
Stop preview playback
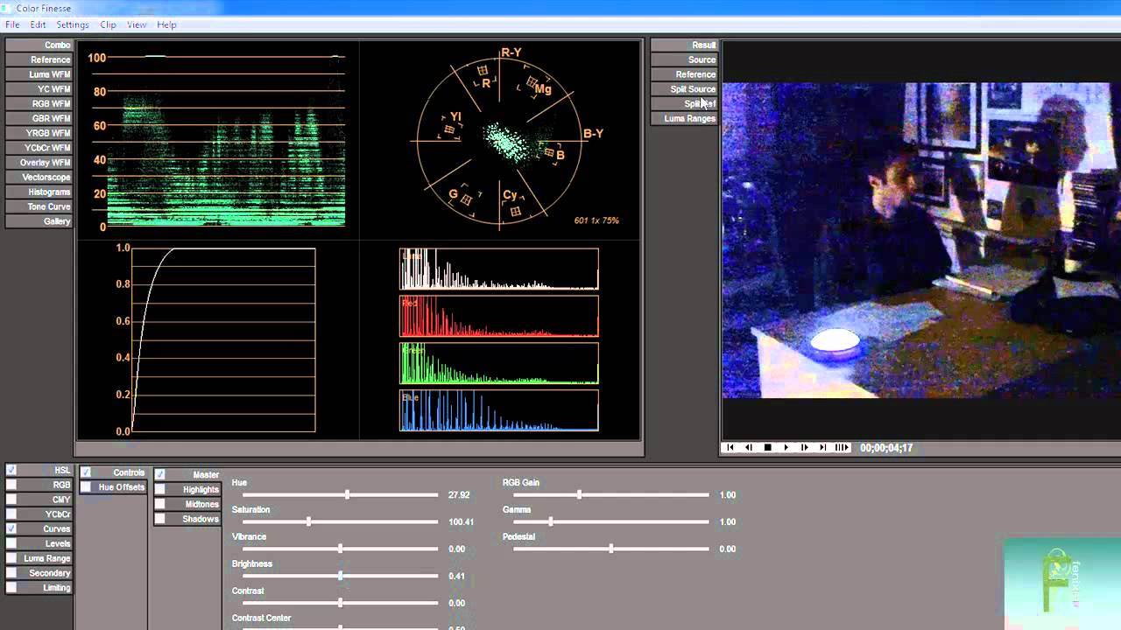click(767, 447)
